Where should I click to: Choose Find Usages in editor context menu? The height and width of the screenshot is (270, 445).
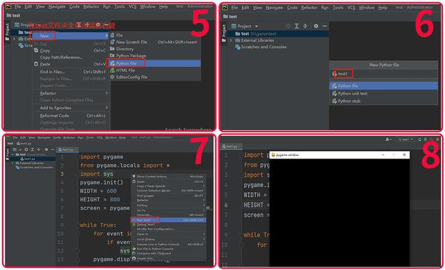pyautogui.click(x=168, y=196)
